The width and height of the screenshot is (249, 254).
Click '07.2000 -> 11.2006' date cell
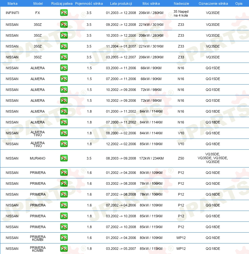(x=121, y=79)
